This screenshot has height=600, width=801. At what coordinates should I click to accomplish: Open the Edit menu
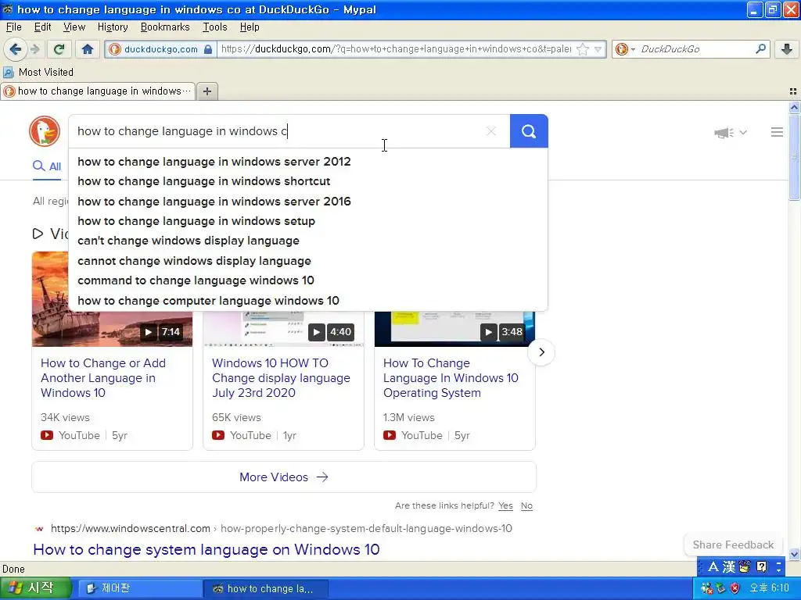[x=42, y=27]
